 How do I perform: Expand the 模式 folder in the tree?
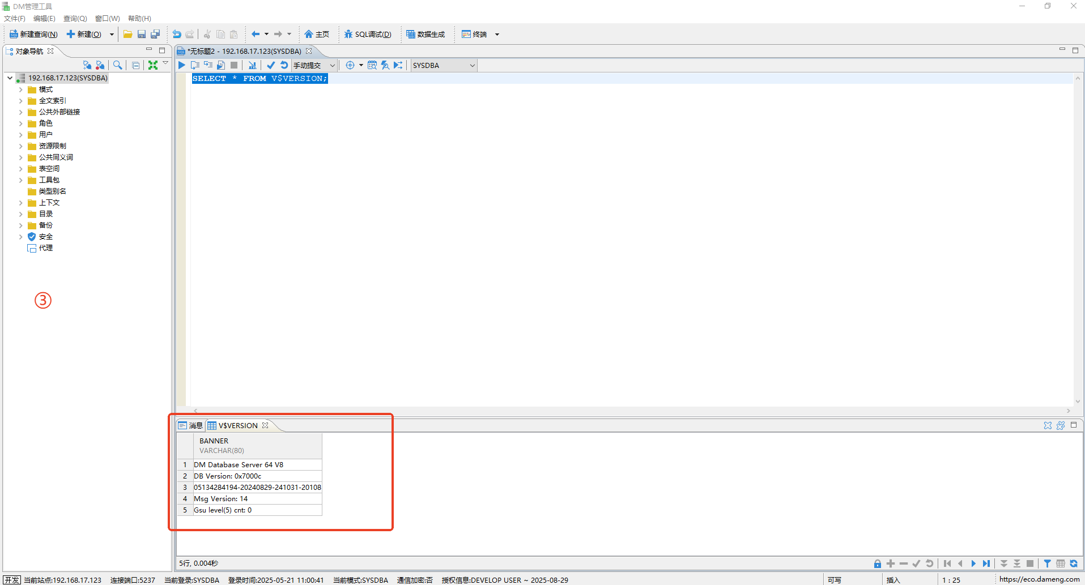[x=21, y=89]
